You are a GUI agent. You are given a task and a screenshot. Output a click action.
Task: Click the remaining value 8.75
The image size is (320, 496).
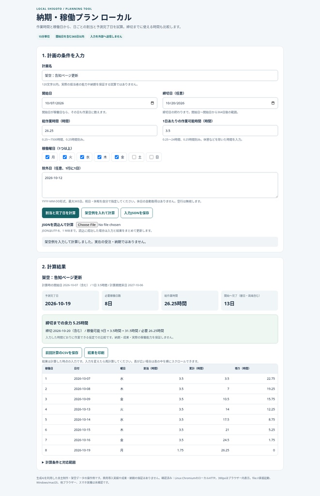[x=272, y=419]
